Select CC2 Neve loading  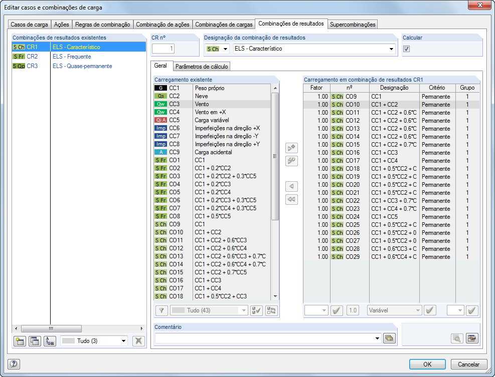(x=212, y=96)
